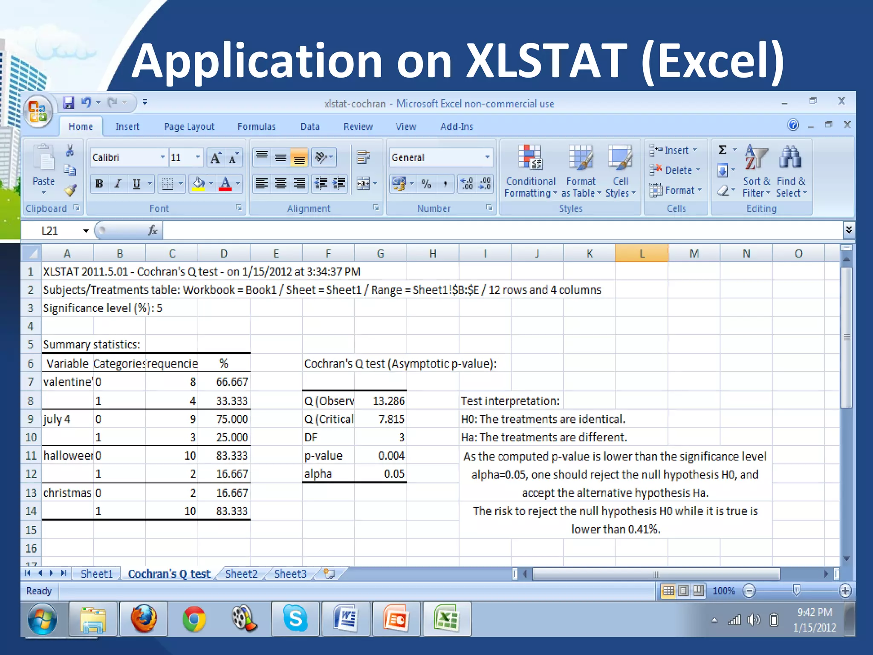Click Merge & Center

(363, 184)
